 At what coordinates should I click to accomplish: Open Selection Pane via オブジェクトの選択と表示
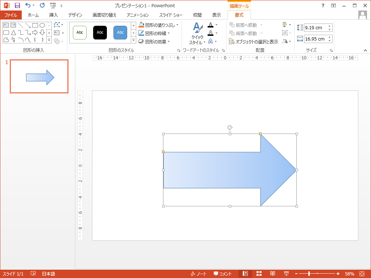coord(254,42)
